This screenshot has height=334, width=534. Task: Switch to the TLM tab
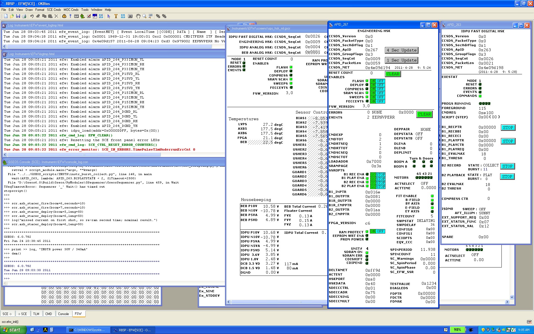coord(36,314)
